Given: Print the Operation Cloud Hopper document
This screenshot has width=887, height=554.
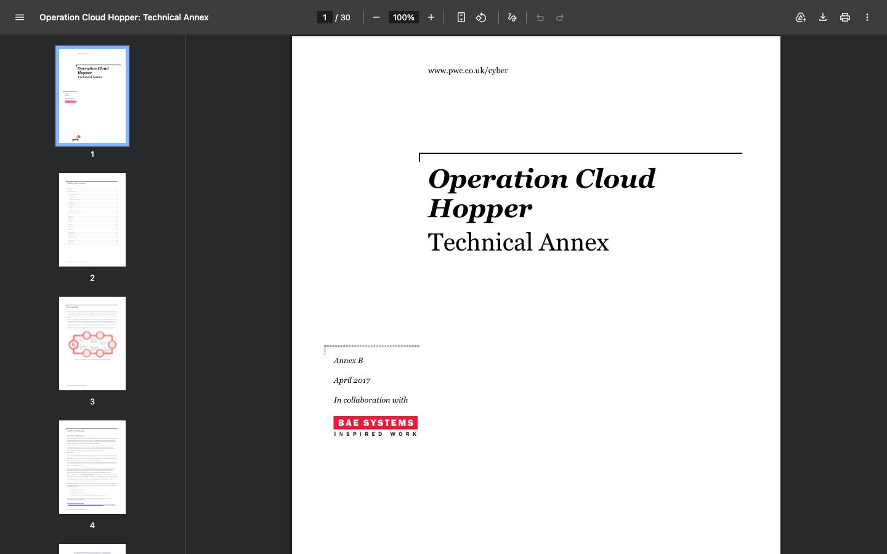Looking at the screenshot, I should click(845, 17).
